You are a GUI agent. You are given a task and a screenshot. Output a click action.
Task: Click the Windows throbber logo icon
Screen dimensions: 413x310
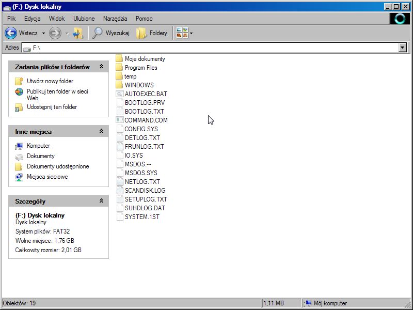(x=400, y=19)
